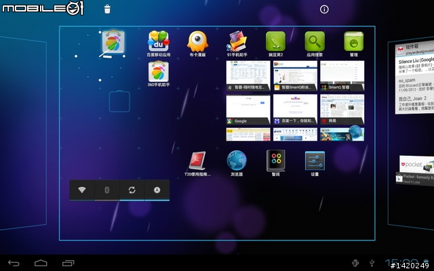Open the 智器-随时随地 bookmark thumbnail
The height and width of the screenshot is (271, 434).
[x=248, y=76]
